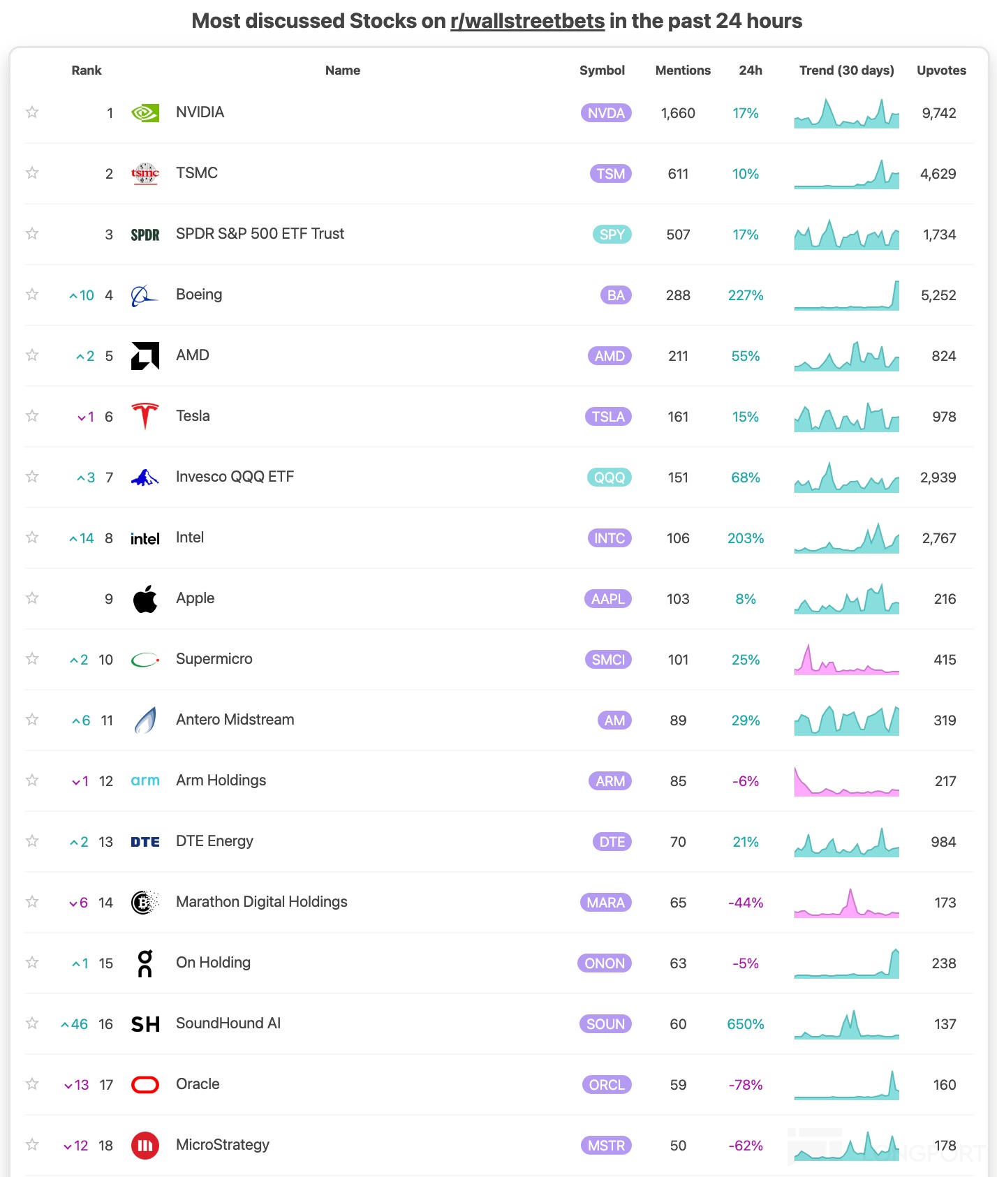The image size is (997, 1177).
Task: Sort the list by Upvotes header
Action: click(x=941, y=71)
